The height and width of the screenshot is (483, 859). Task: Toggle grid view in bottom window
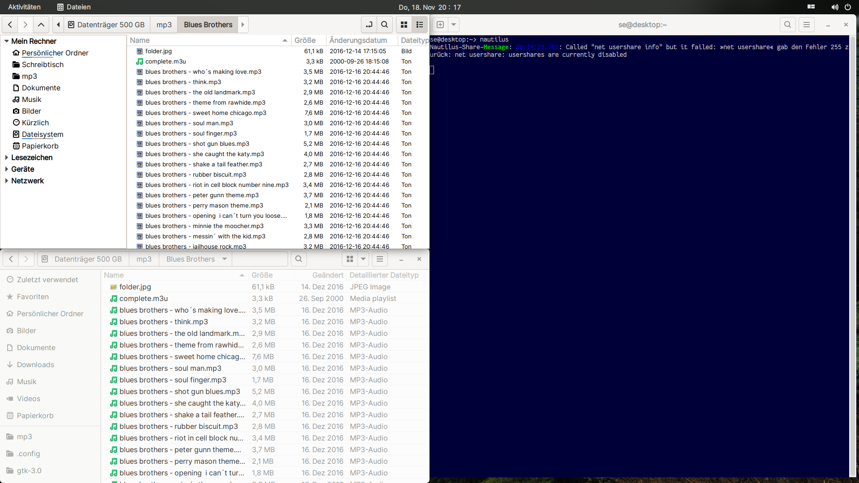pyautogui.click(x=350, y=259)
